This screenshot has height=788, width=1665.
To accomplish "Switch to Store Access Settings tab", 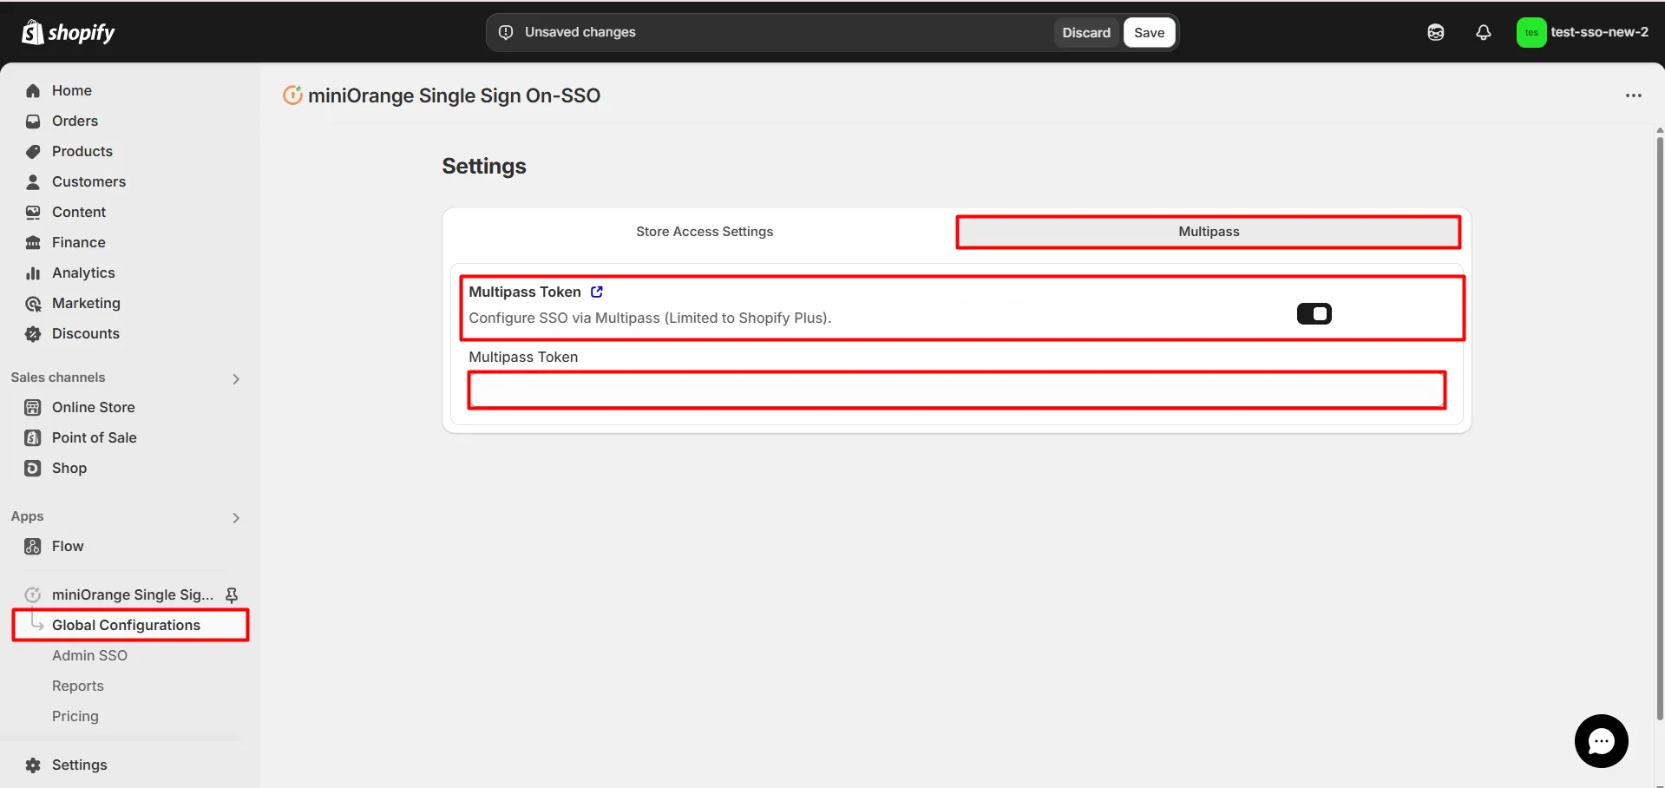I will pyautogui.click(x=705, y=232).
